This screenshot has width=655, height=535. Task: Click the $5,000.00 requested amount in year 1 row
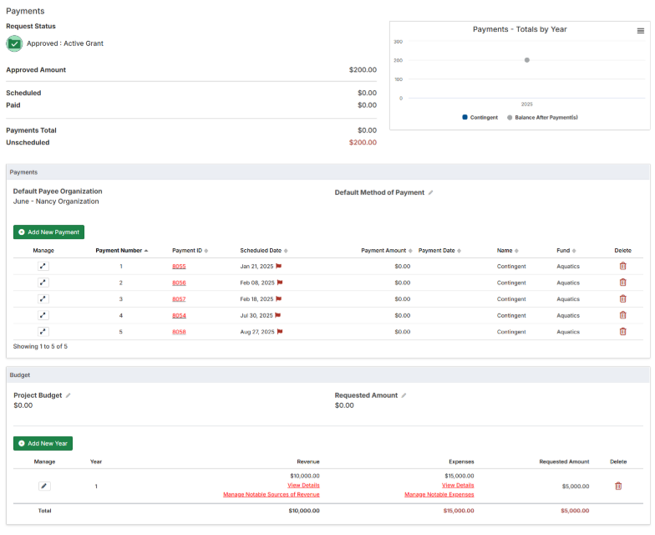pyautogui.click(x=575, y=487)
